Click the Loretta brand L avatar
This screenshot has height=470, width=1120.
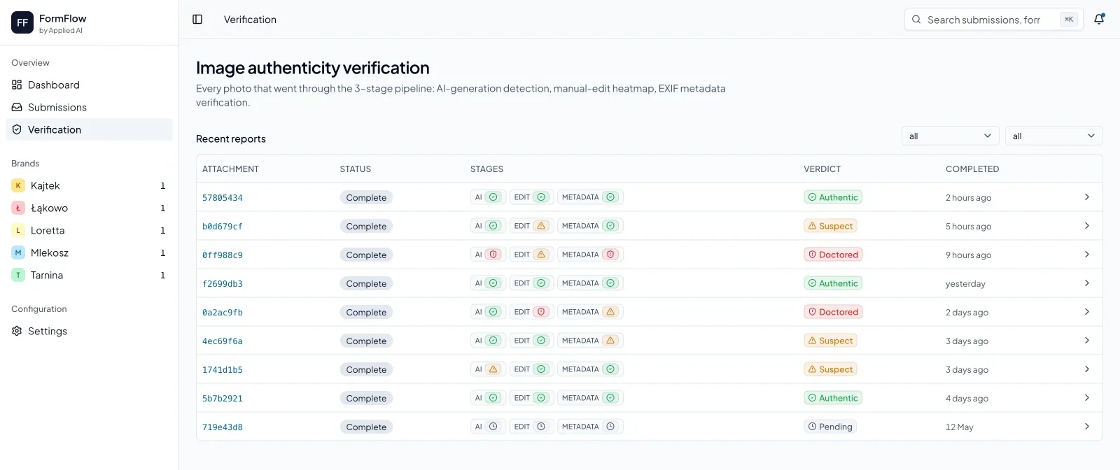(x=18, y=230)
